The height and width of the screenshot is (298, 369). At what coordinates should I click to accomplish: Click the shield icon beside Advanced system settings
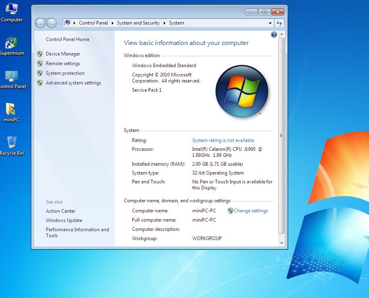click(x=40, y=83)
